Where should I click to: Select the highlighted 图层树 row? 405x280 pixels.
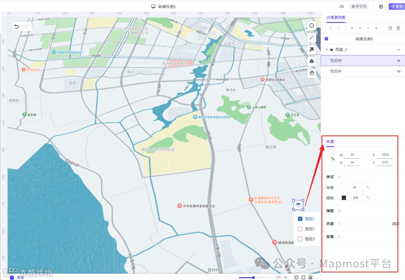[x=363, y=61]
